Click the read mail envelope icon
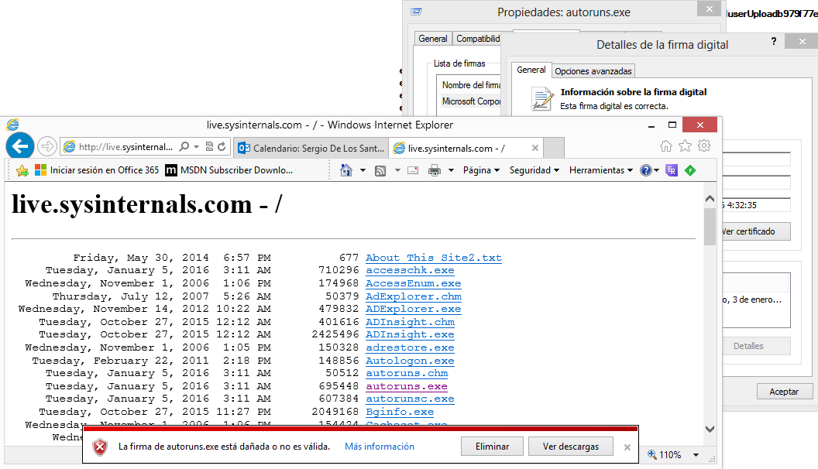The height and width of the screenshot is (469, 818). [x=413, y=170]
